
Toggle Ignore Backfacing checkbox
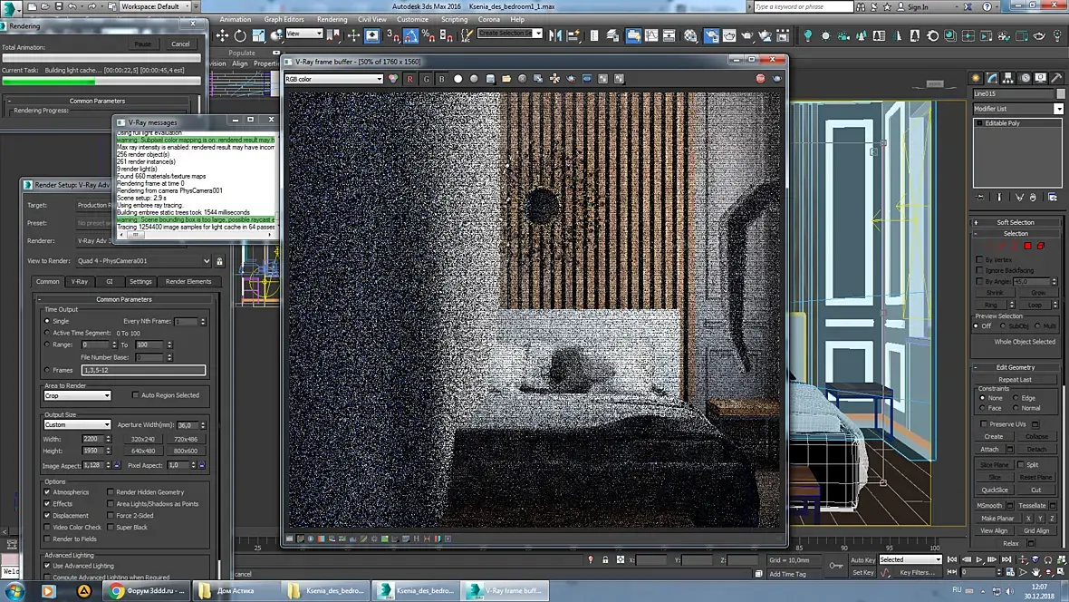979,270
